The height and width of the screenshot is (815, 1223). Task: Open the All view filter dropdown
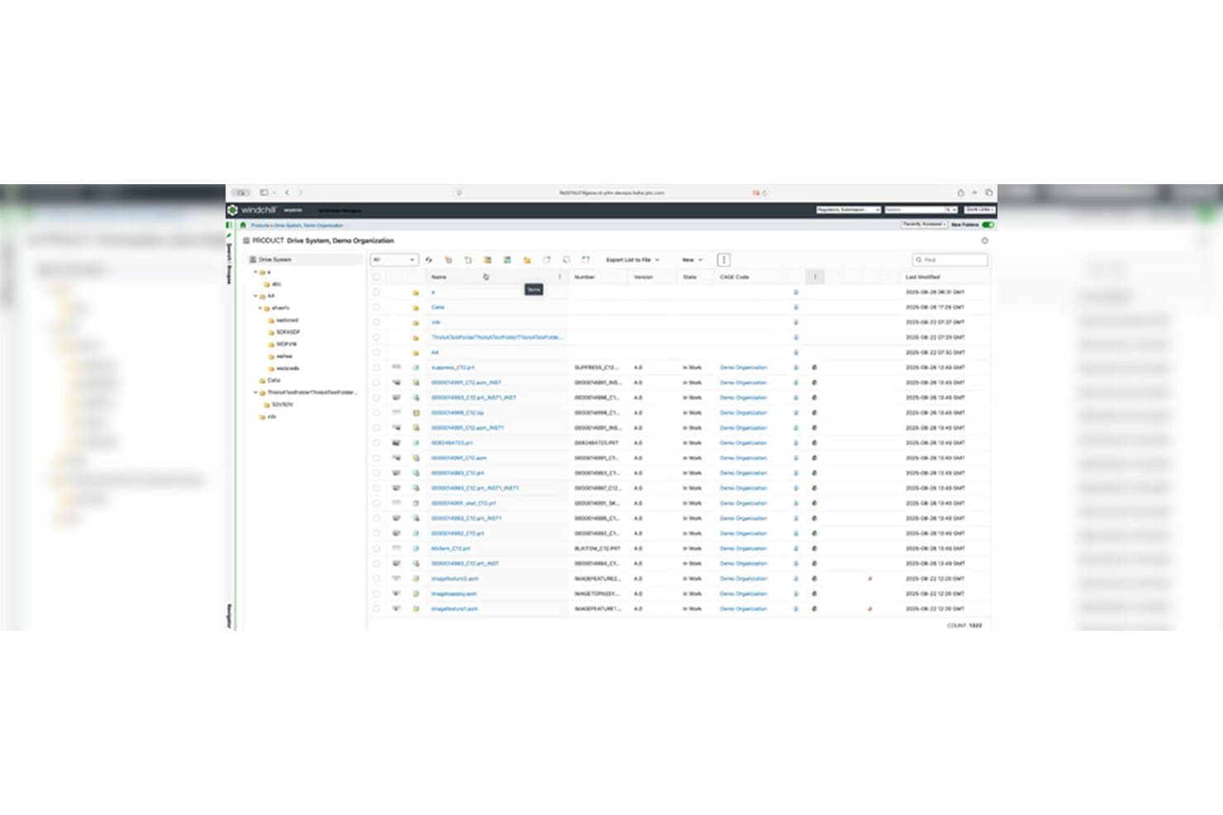[x=393, y=260]
